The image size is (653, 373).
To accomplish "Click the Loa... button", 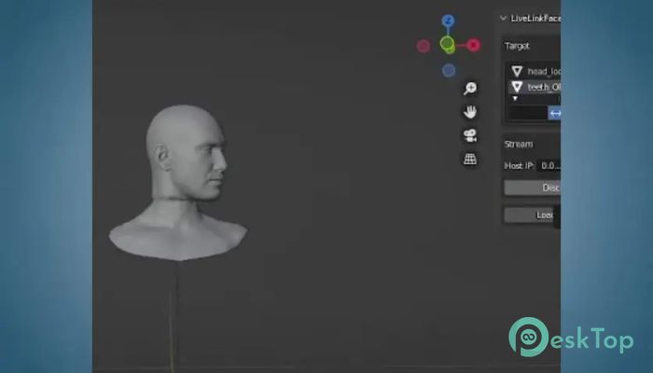I will pyautogui.click(x=529, y=214).
